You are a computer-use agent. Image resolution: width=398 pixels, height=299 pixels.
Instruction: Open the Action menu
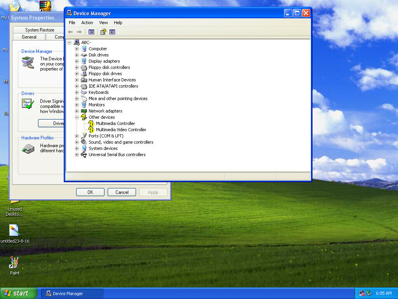(x=87, y=23)
